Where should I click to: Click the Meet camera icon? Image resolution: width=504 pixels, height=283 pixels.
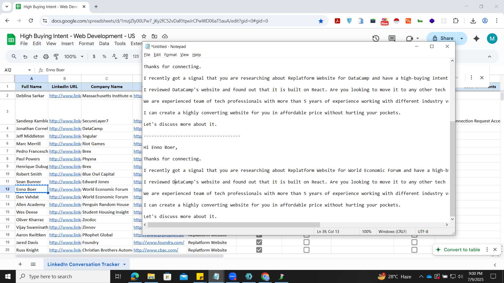(x=409, y=38)
